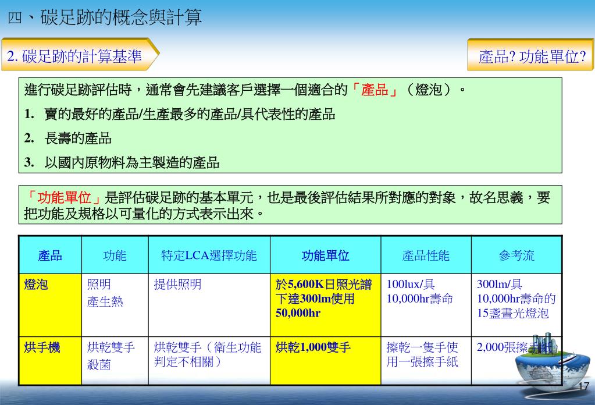The width and height of the screenshot is (595, 405).
Task: Click the cell 於5,600K日照光譜下達300lm使用50,000hr
Action: point(325,305)
